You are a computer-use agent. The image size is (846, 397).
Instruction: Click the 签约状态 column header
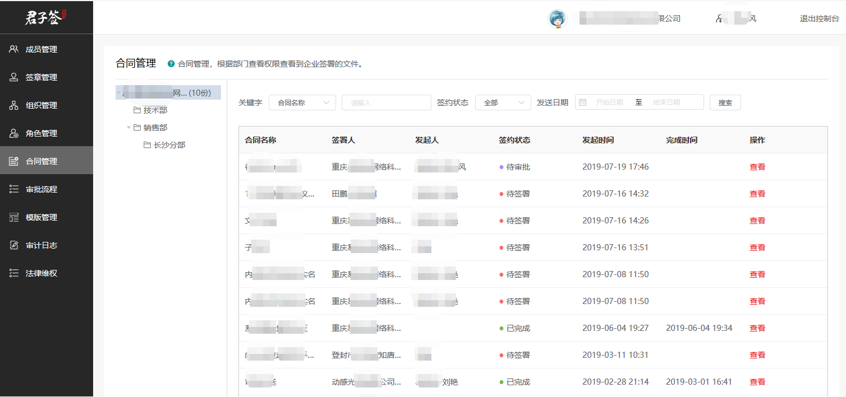tap(514, 140)
